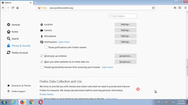Viewport: 188px width, 105px height.
Task: Click the Search magnifier icon in sidebar
Action: (9, 39)
